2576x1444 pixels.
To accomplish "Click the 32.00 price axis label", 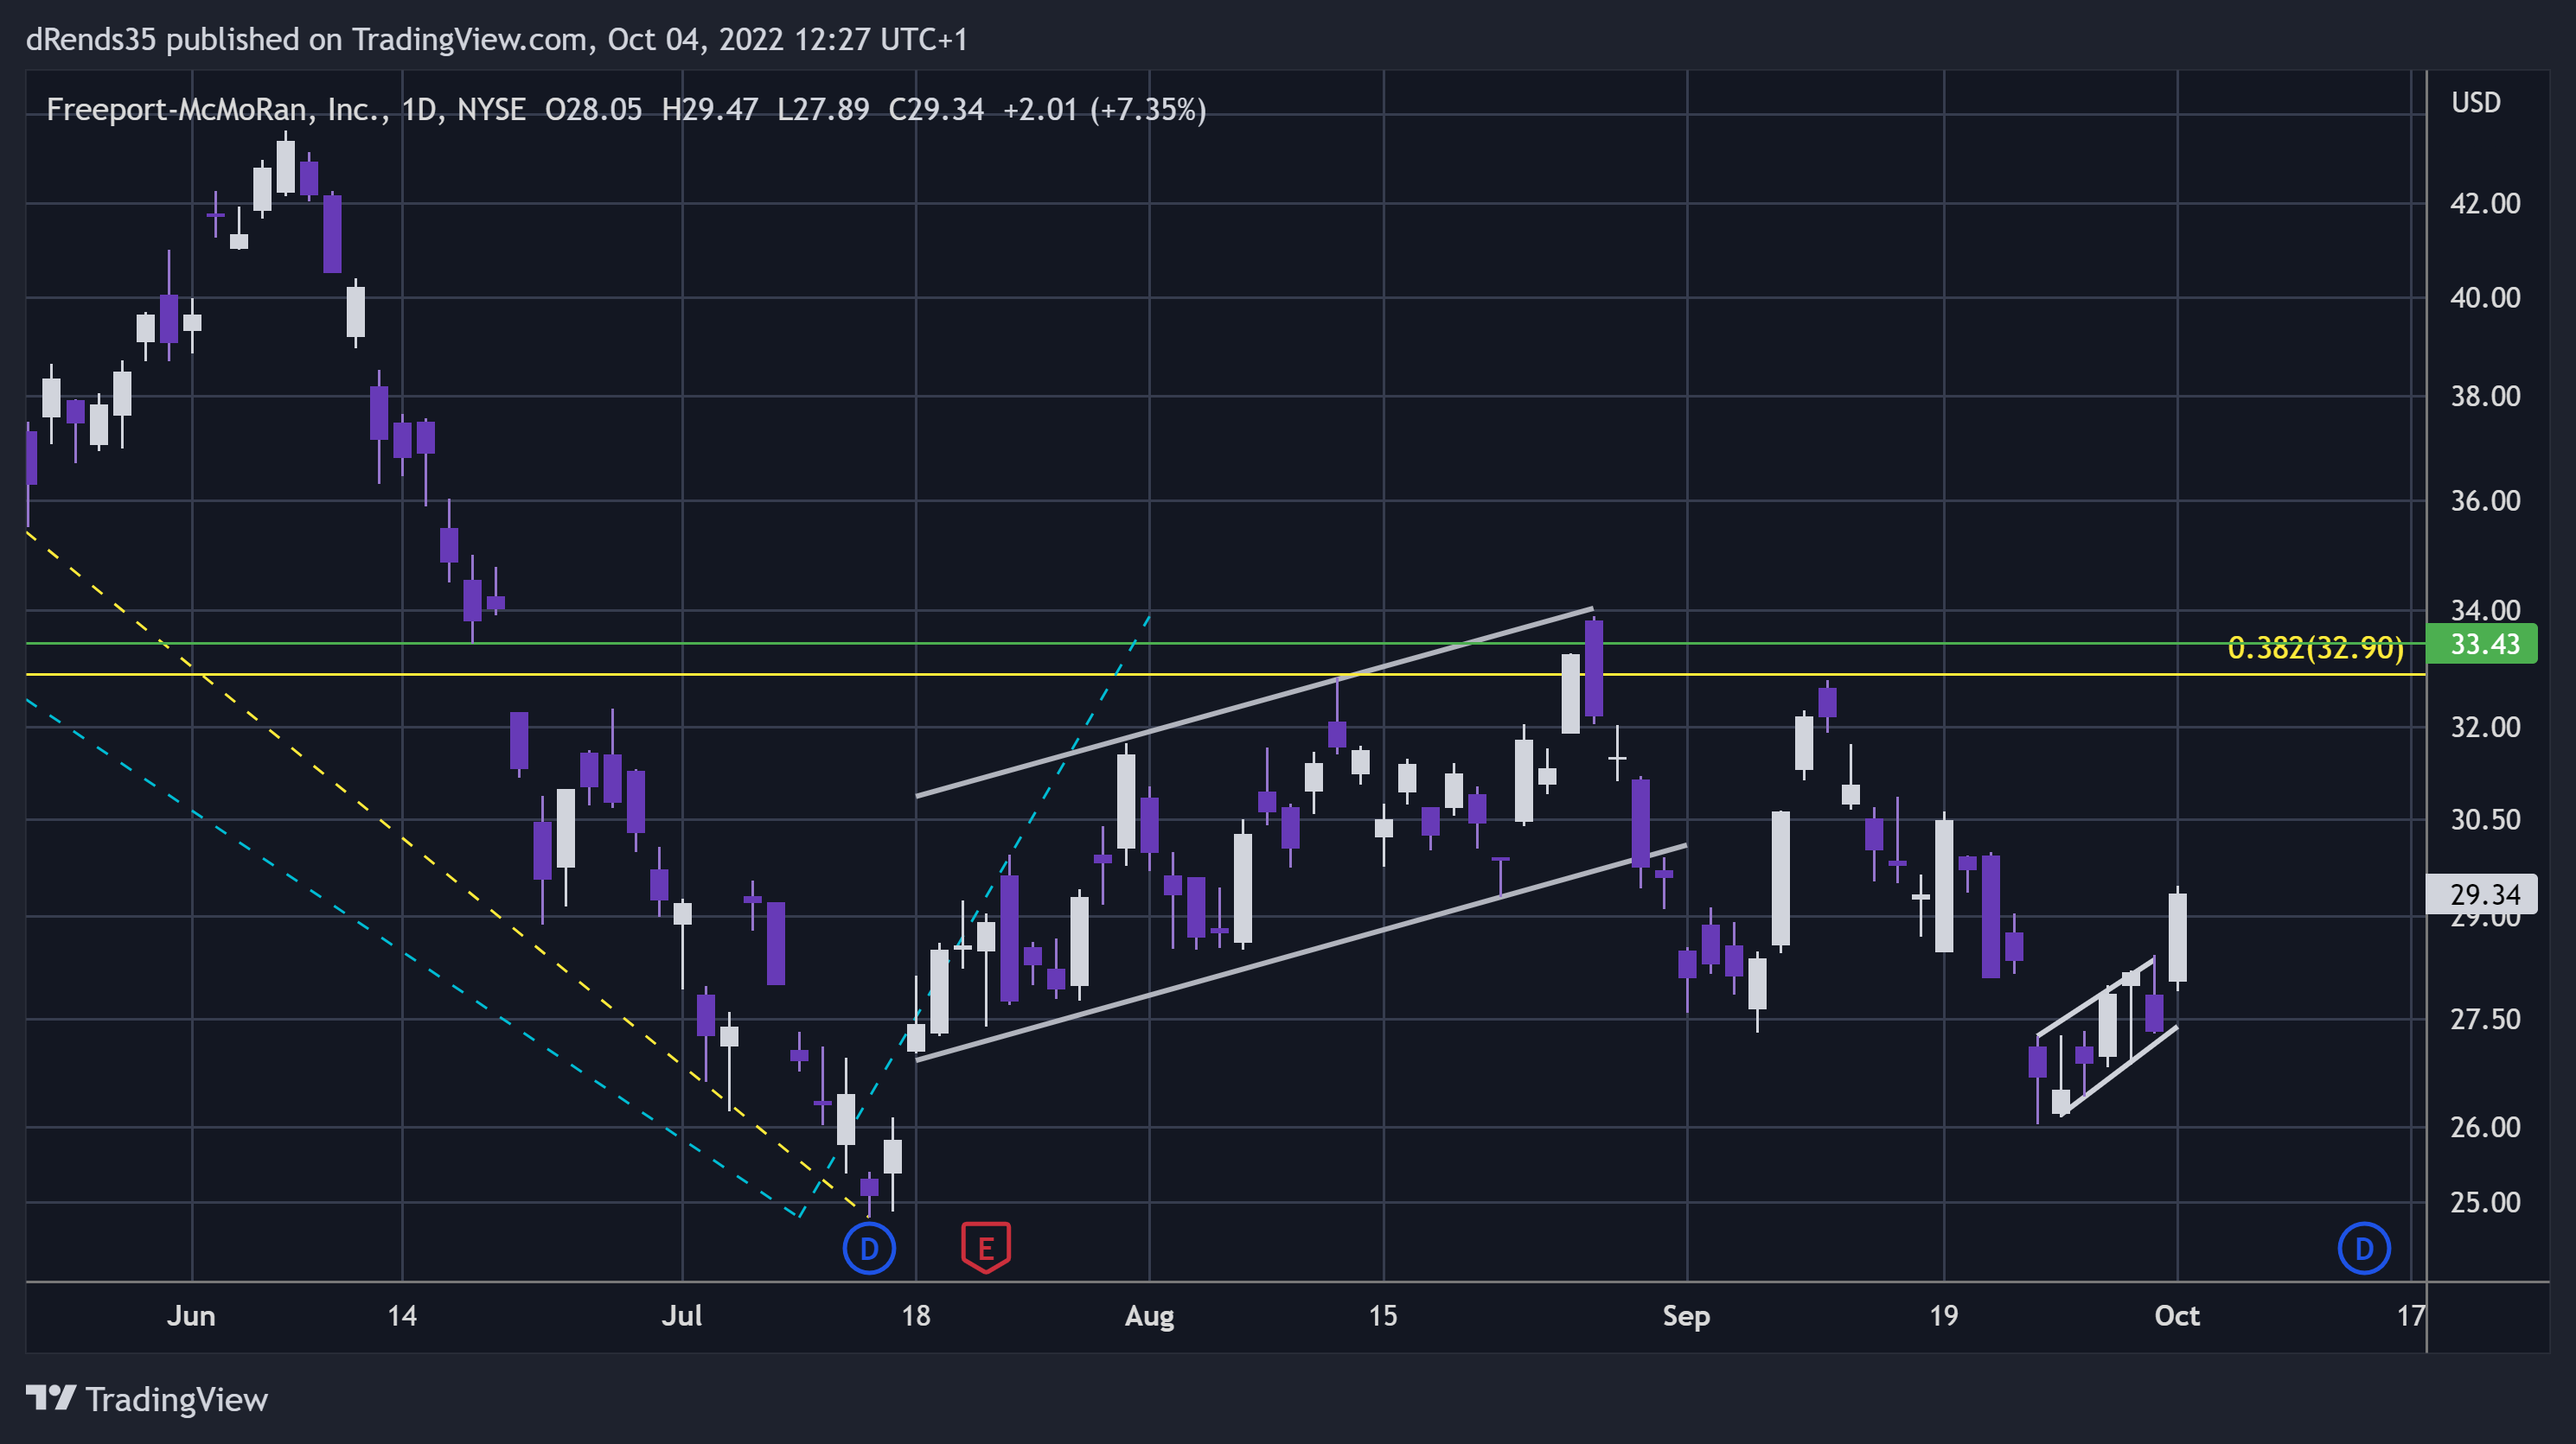I will tap(2485, 728).
